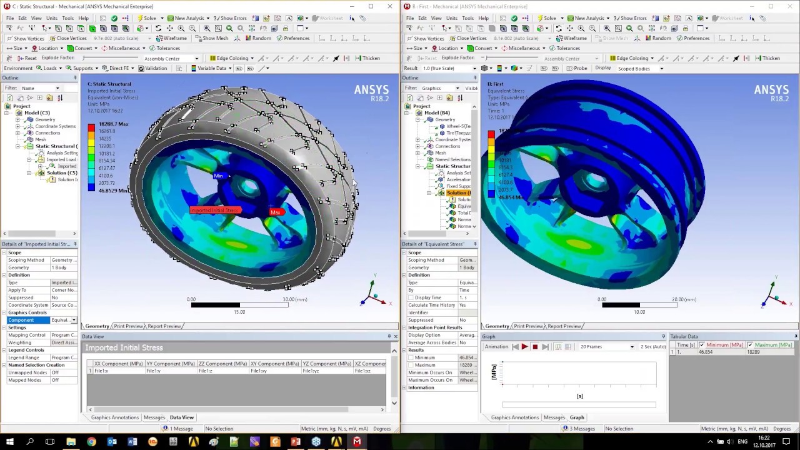This screenshot has width=800, height=450.
Task: Open Word from the Windows taskbar
Action: point(132,442)
